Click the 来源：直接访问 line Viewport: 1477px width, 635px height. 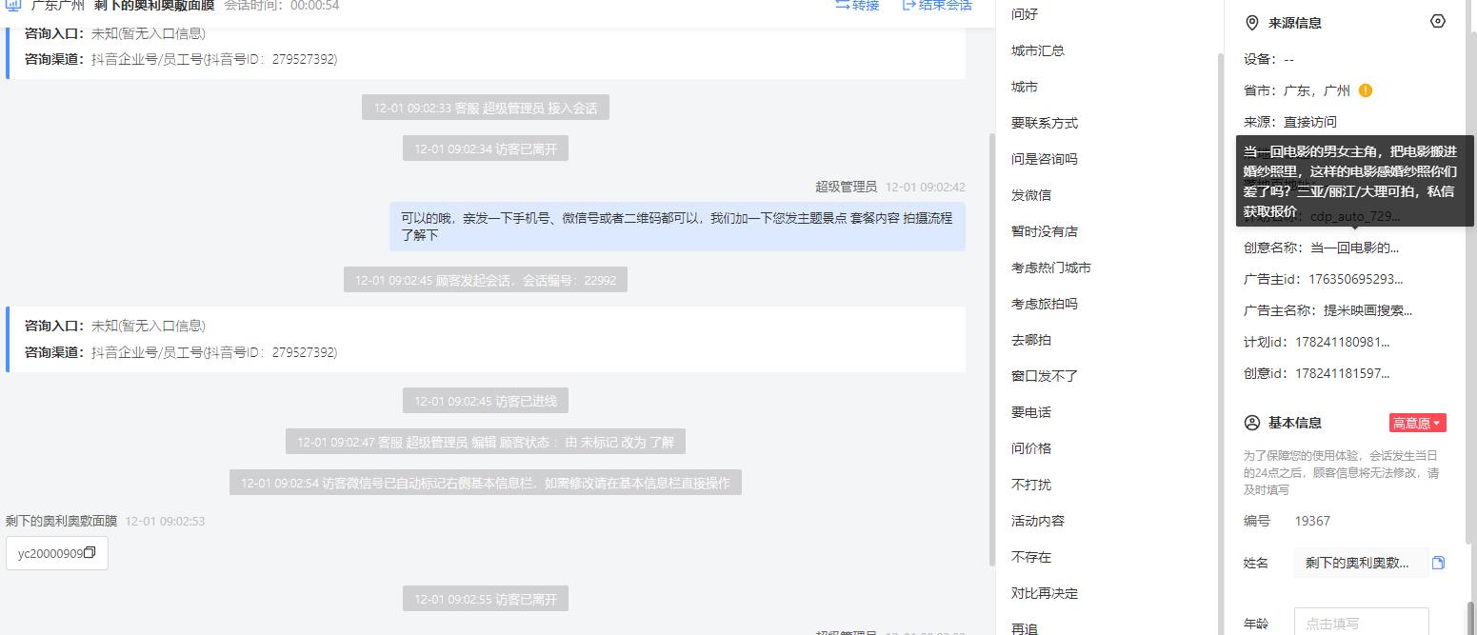pyautogui.click(x=1290, y=122)
